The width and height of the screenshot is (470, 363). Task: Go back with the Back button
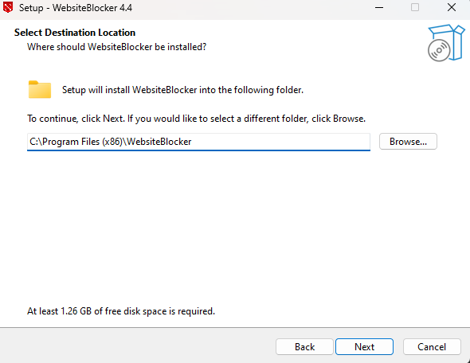click(304, 347)
